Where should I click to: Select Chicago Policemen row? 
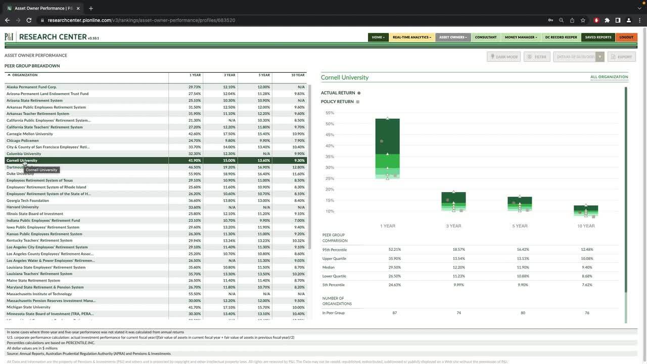156,141
